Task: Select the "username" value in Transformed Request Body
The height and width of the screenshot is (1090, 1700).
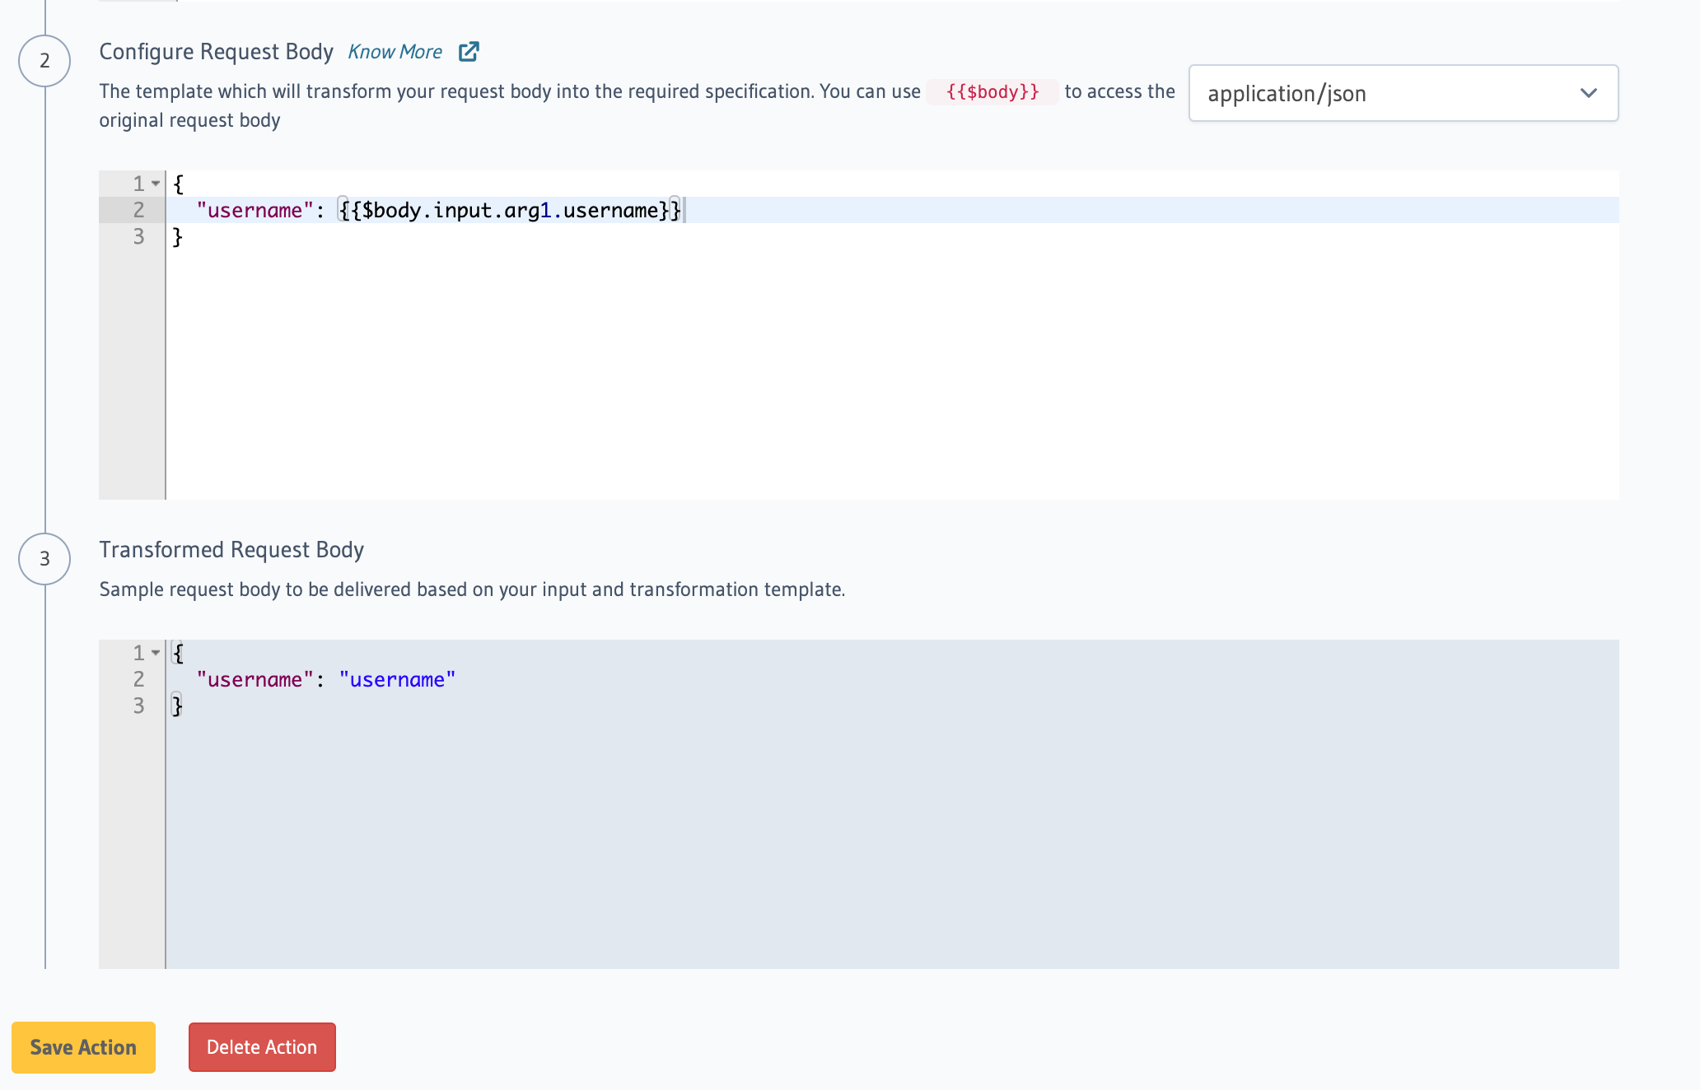Action: (397, 679)
